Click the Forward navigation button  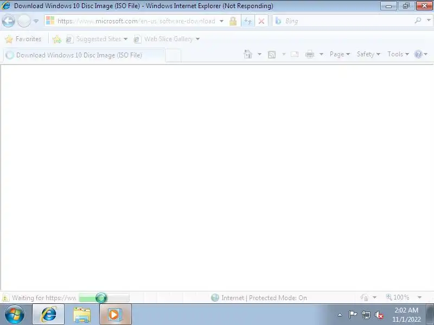point(24,21)
